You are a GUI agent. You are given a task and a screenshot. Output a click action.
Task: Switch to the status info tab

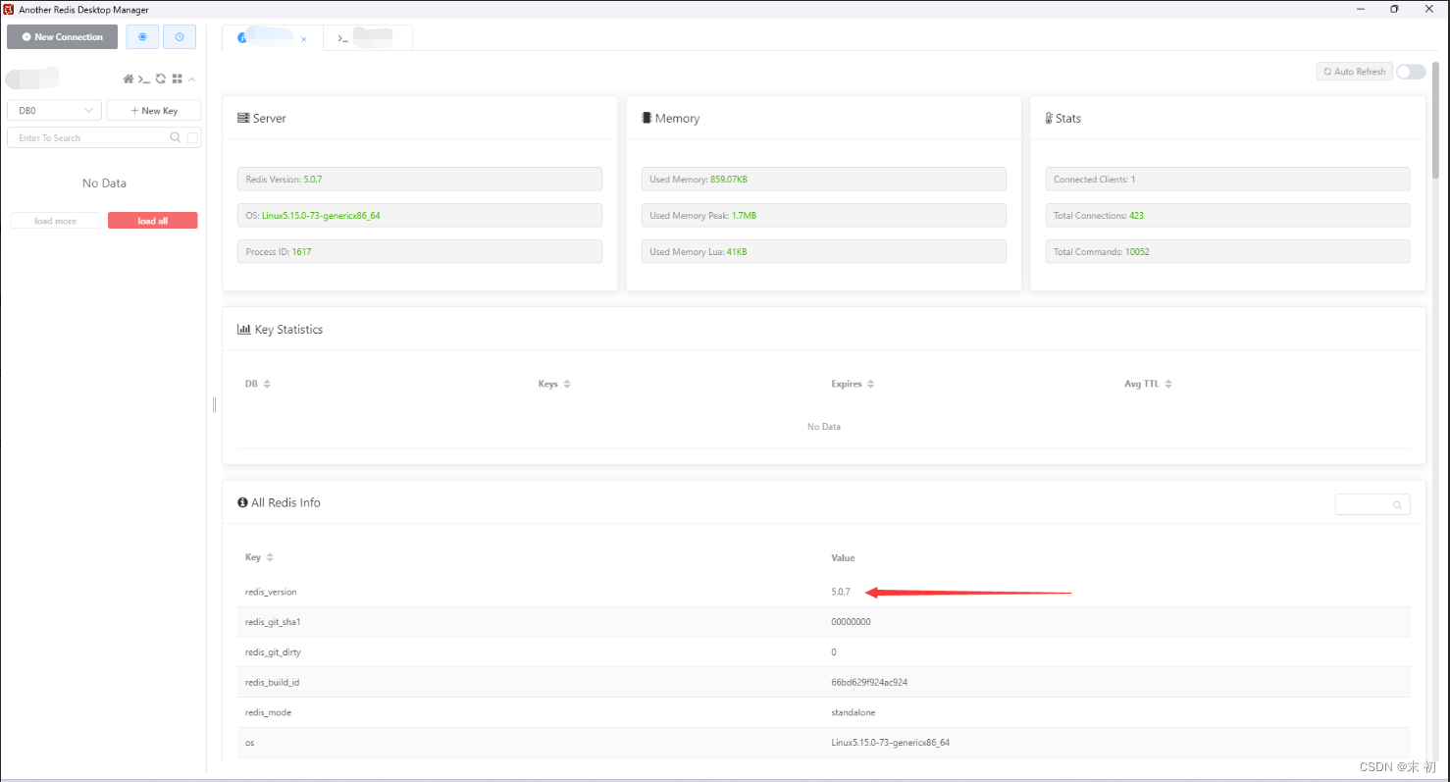click(x=273, y=38)
